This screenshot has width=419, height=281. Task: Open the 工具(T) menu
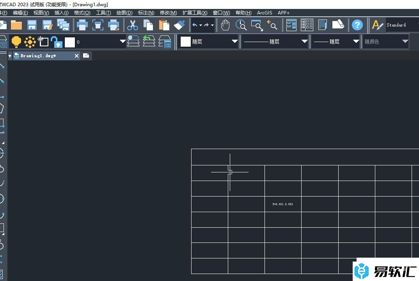tap(103, 13)
